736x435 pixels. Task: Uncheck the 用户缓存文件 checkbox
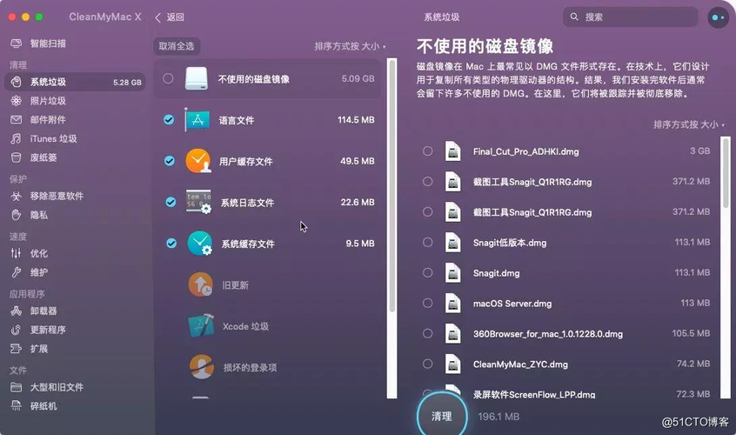170,161
